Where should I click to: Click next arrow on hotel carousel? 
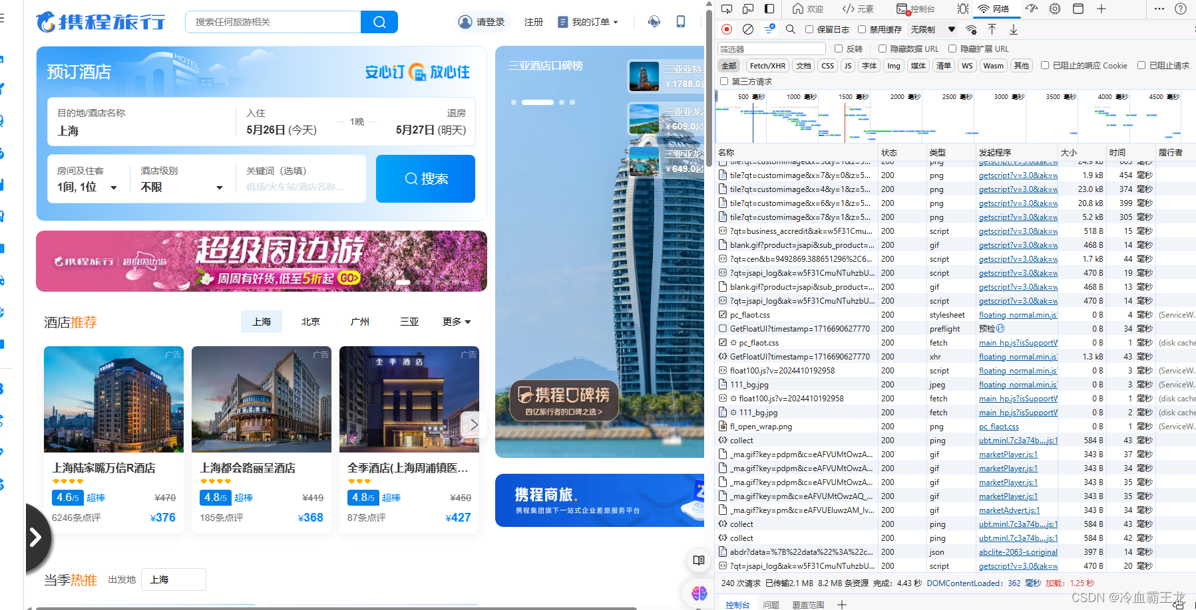coord(474,425)
